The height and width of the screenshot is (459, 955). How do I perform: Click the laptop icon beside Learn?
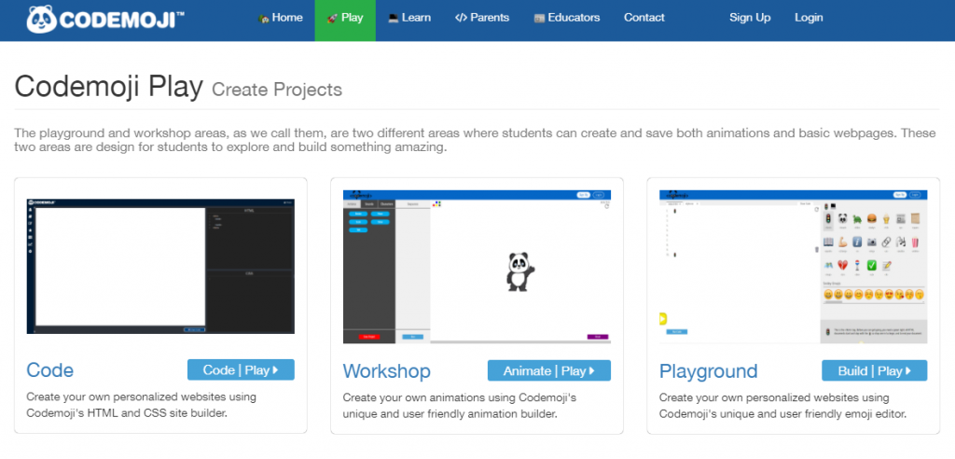[393, 19]
